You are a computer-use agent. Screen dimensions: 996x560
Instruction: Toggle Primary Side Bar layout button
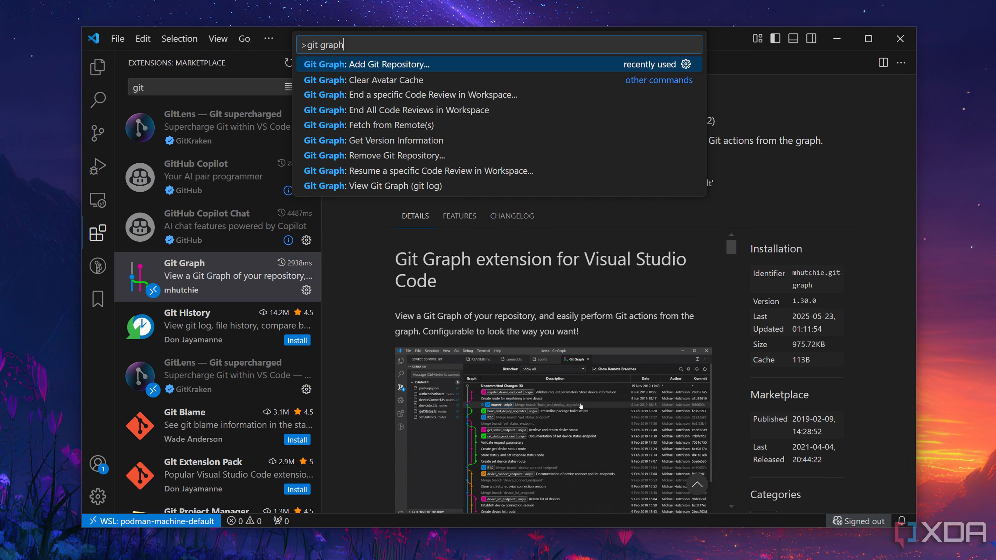775,39
